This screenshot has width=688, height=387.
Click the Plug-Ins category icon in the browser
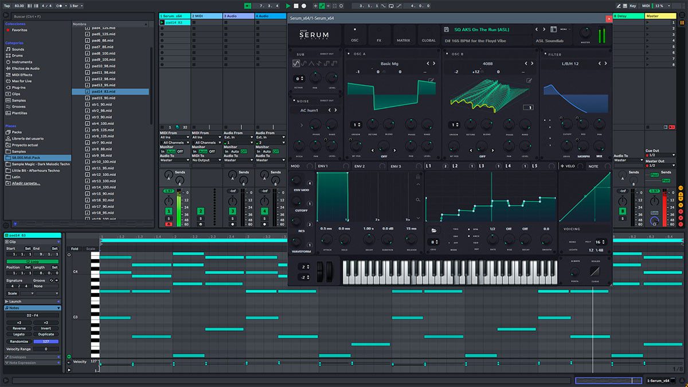point(7,87)
